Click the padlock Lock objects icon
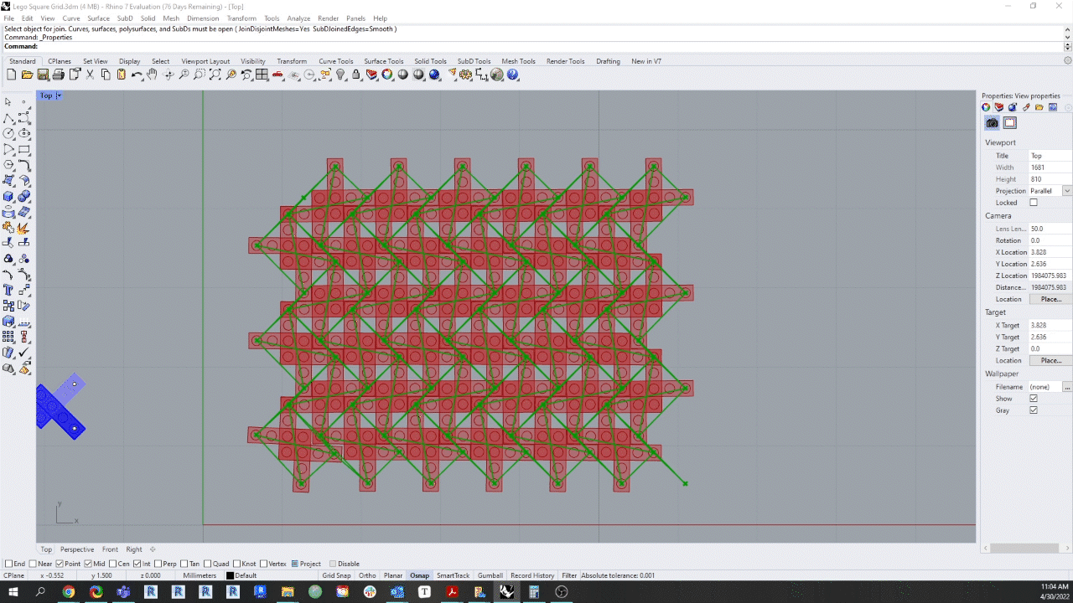 tap(356, 75)
